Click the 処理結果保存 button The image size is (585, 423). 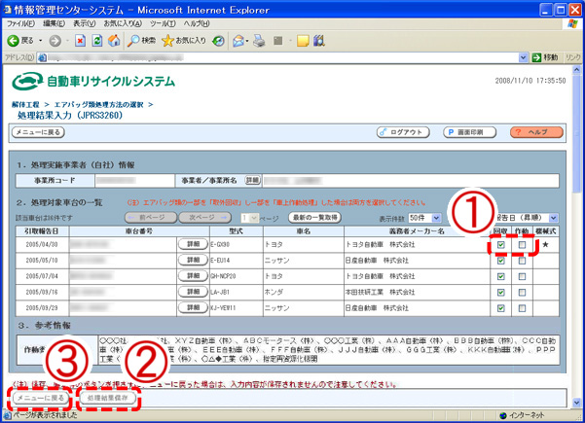[x=107, y=398]
